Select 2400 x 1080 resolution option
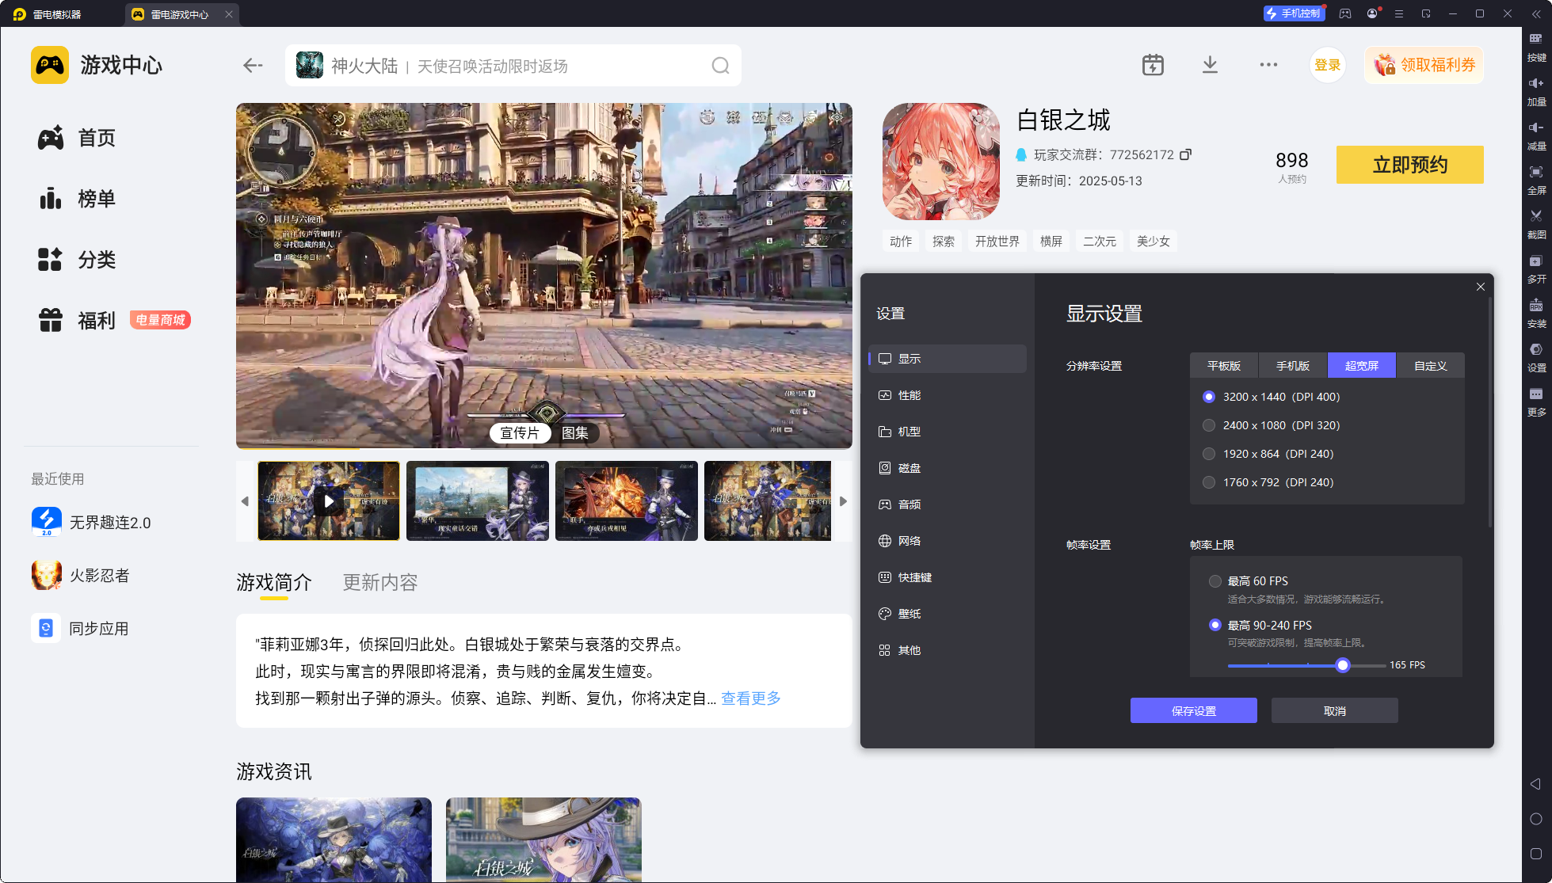This screenshot has width=1552, height=883. coord(1209,425)
